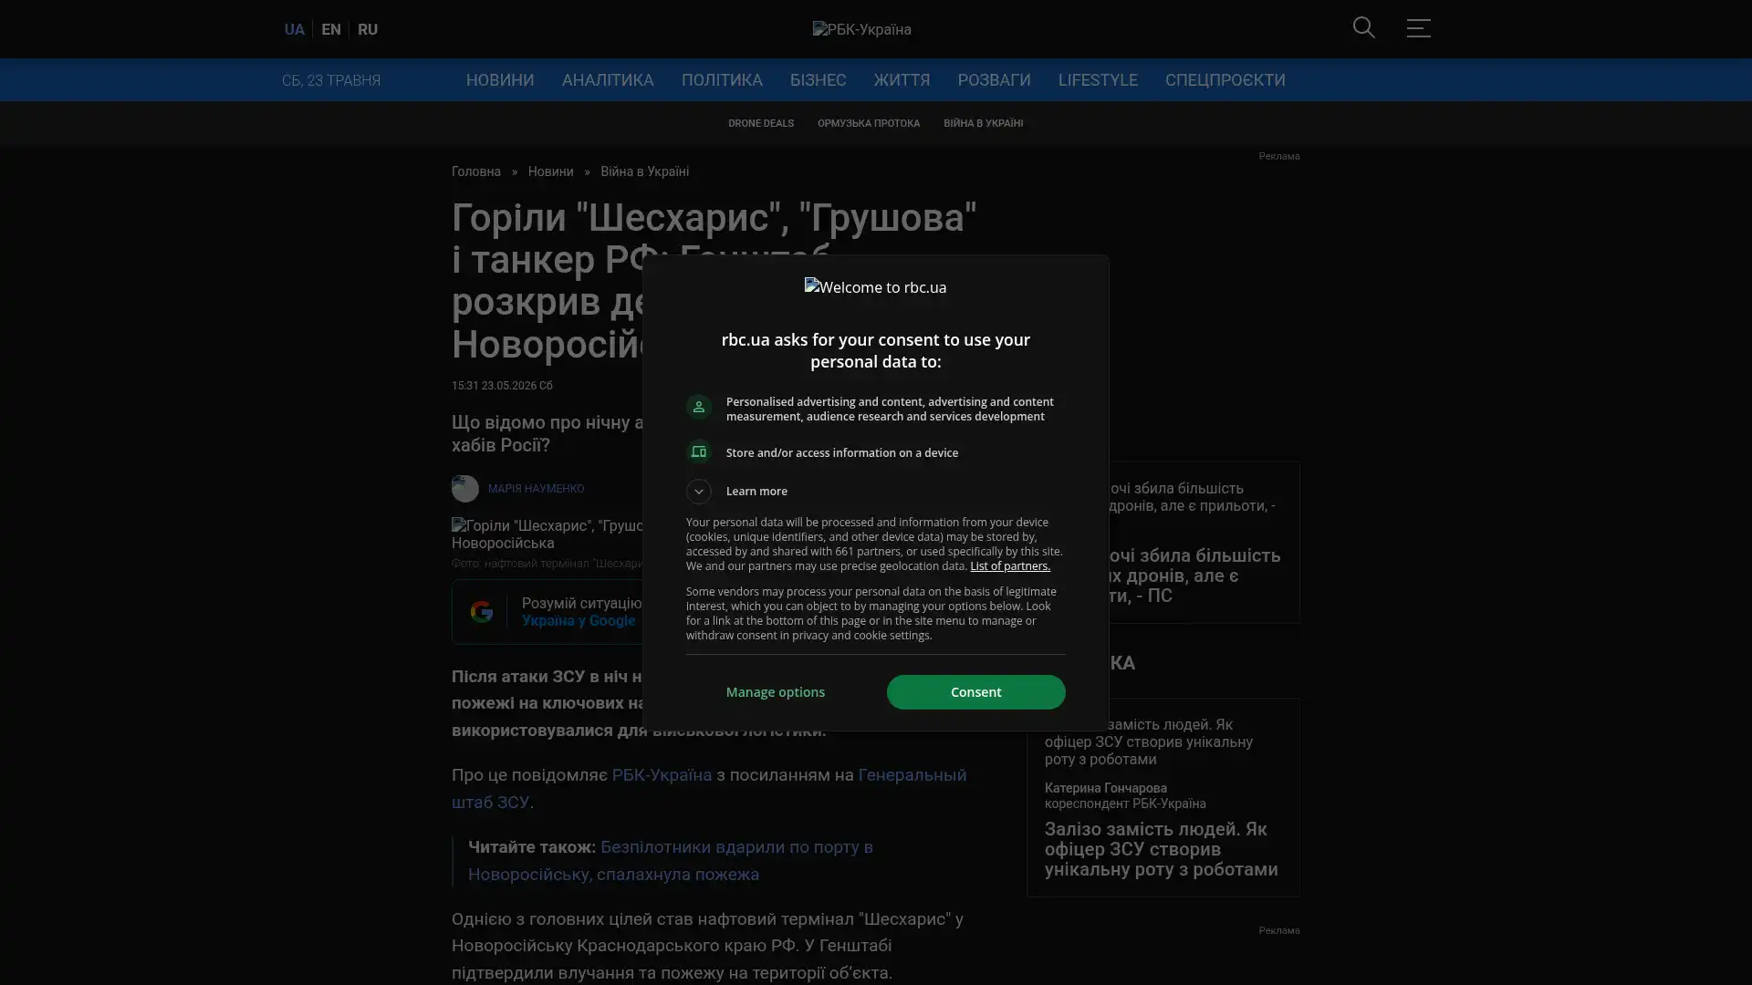Click the green Consent button
Image resolution: width=1752 pixels, height=985 pixels.
click(975, 692)
